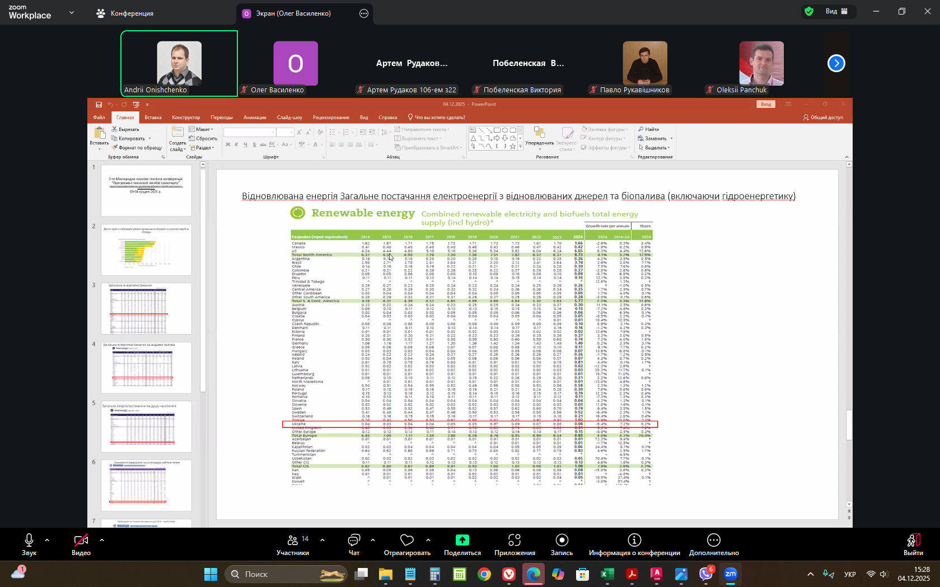The image size is (940, 587).
Task: Open Windows Start menu on taskbar
Action: click(x=211, y=574)
